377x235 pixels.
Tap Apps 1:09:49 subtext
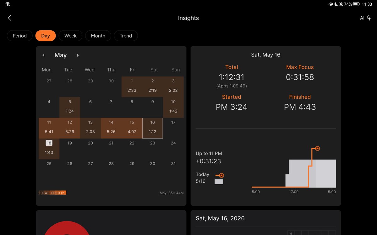click(232, 86)
